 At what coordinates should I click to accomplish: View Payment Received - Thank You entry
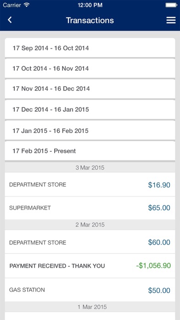click(90, 266)
